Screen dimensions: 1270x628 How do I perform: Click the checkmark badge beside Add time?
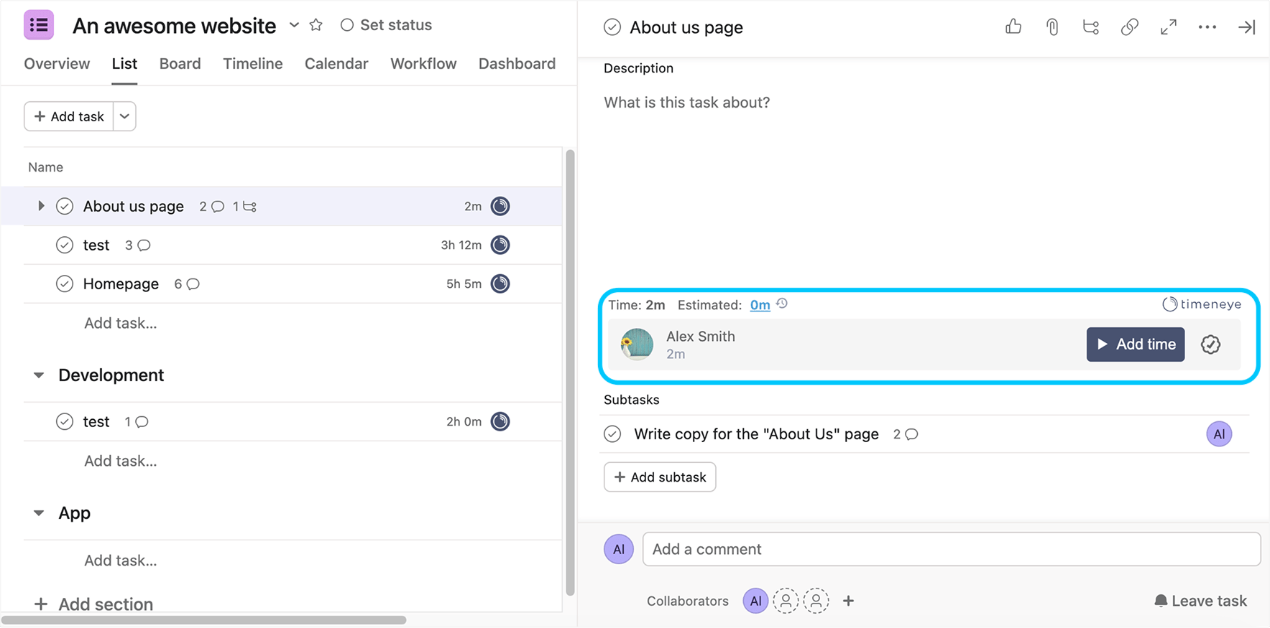(x=1210, y=345)
